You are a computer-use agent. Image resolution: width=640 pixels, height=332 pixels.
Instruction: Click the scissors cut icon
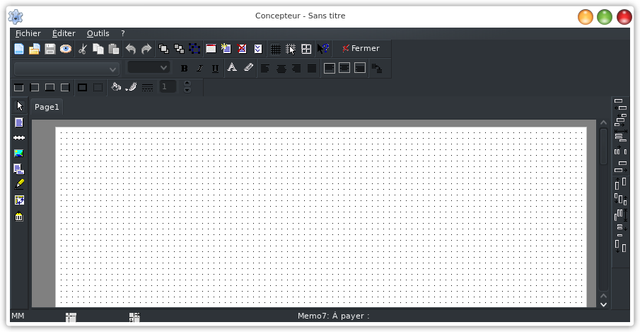[x=83, y=49]
